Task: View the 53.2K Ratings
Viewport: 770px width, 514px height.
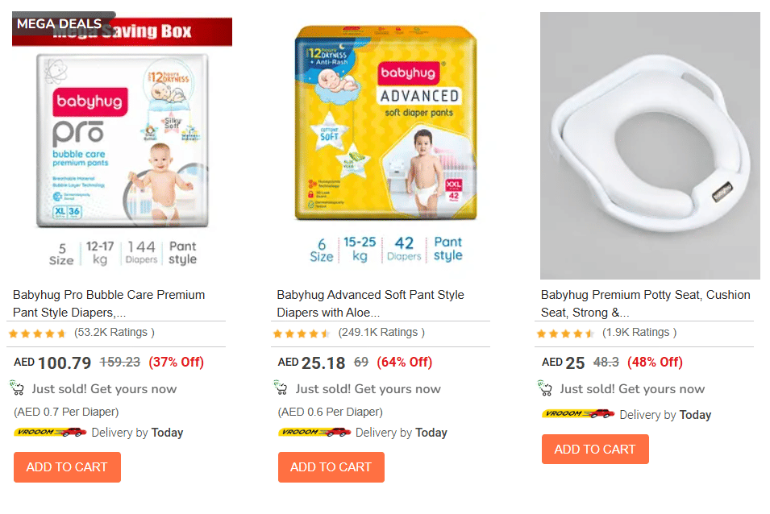Action: [x=114, y=332]
